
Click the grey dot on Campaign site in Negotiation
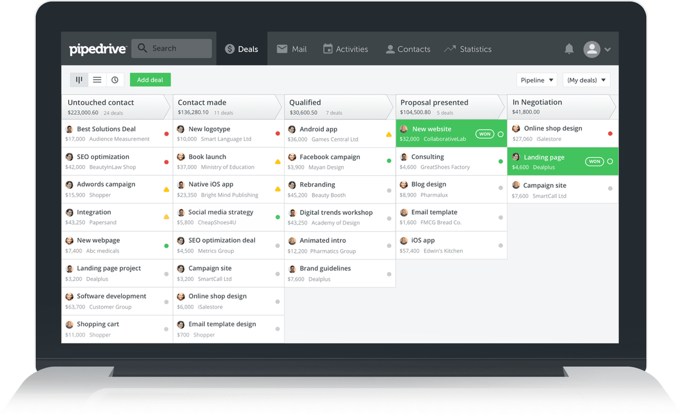(x=610, y=188)
